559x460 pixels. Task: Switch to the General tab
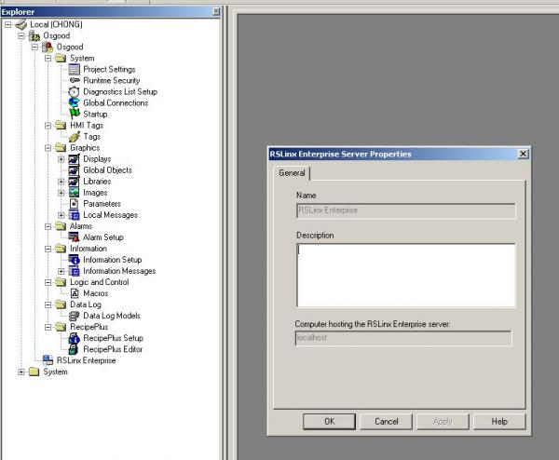(292, 173)
